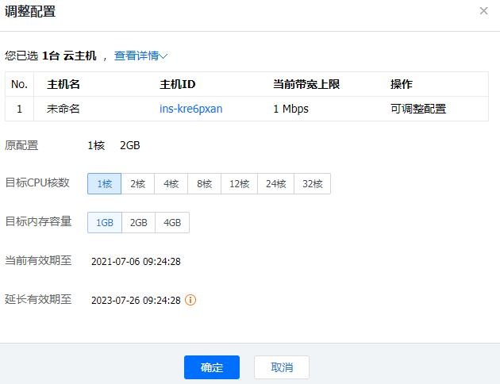Click the 未命名 host name cell
500x384 pixels.
pos(63,109)
